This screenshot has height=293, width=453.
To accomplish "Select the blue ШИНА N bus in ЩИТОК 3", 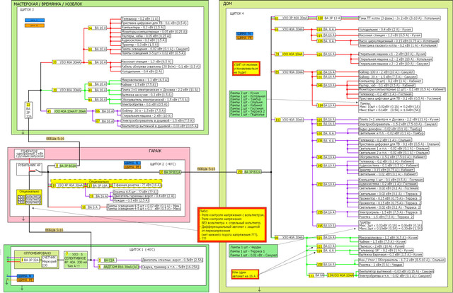I will (x=35, y=21).
